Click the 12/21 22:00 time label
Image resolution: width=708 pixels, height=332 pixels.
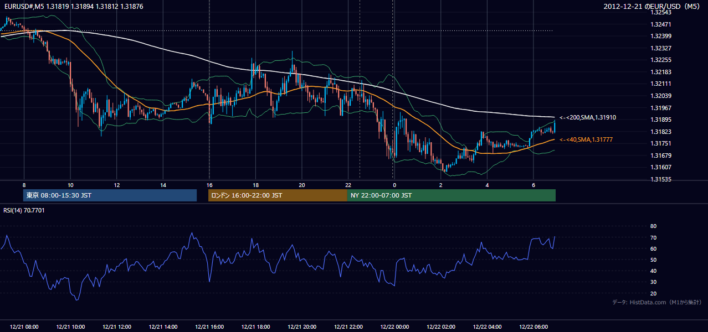pyautogui.click(x=348, y=327)
